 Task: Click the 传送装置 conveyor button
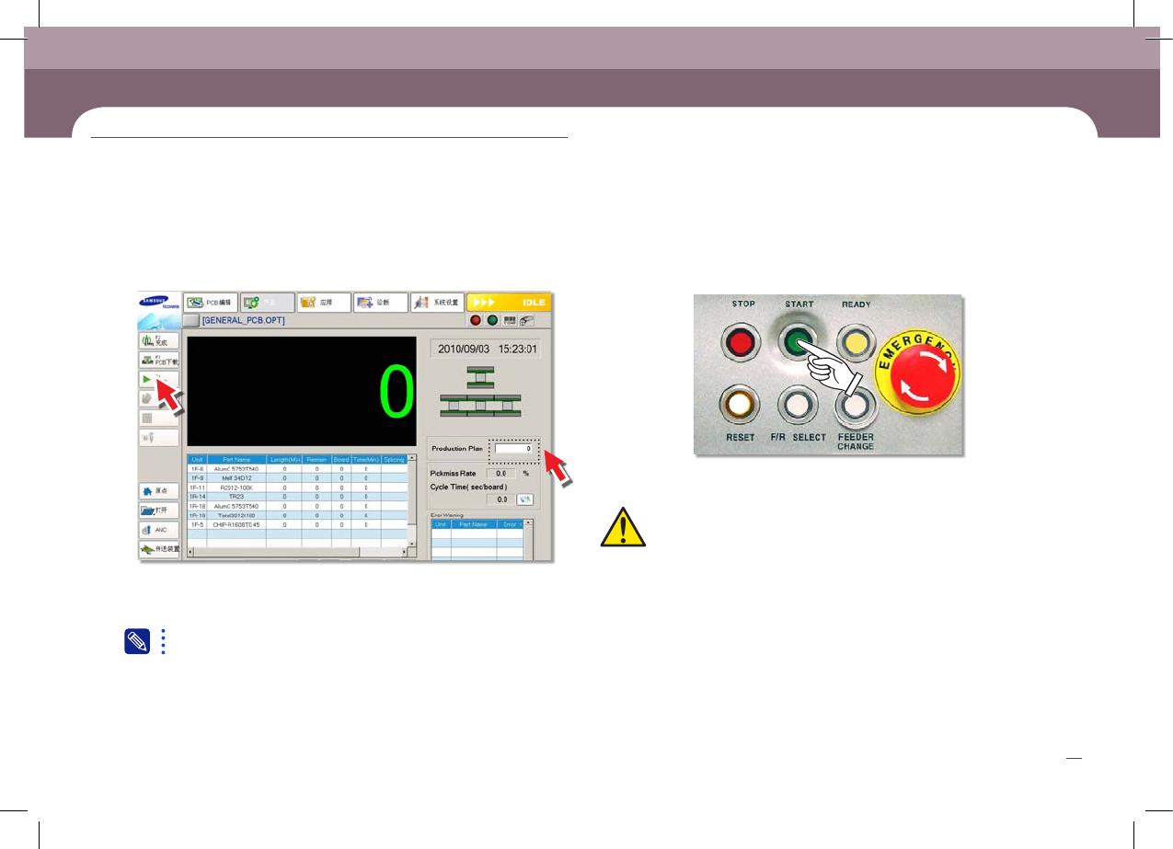point(158,549)
